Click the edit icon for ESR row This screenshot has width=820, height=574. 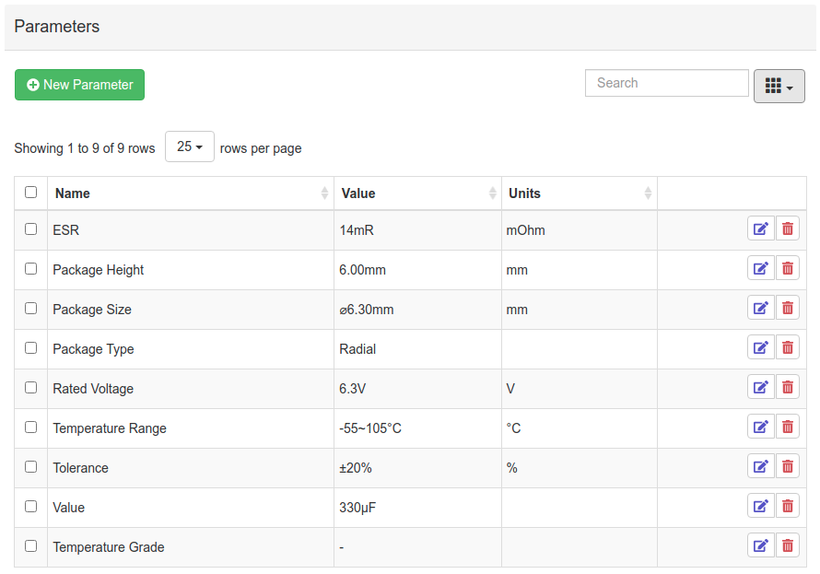pyautogui.click(x=760, y=229)
